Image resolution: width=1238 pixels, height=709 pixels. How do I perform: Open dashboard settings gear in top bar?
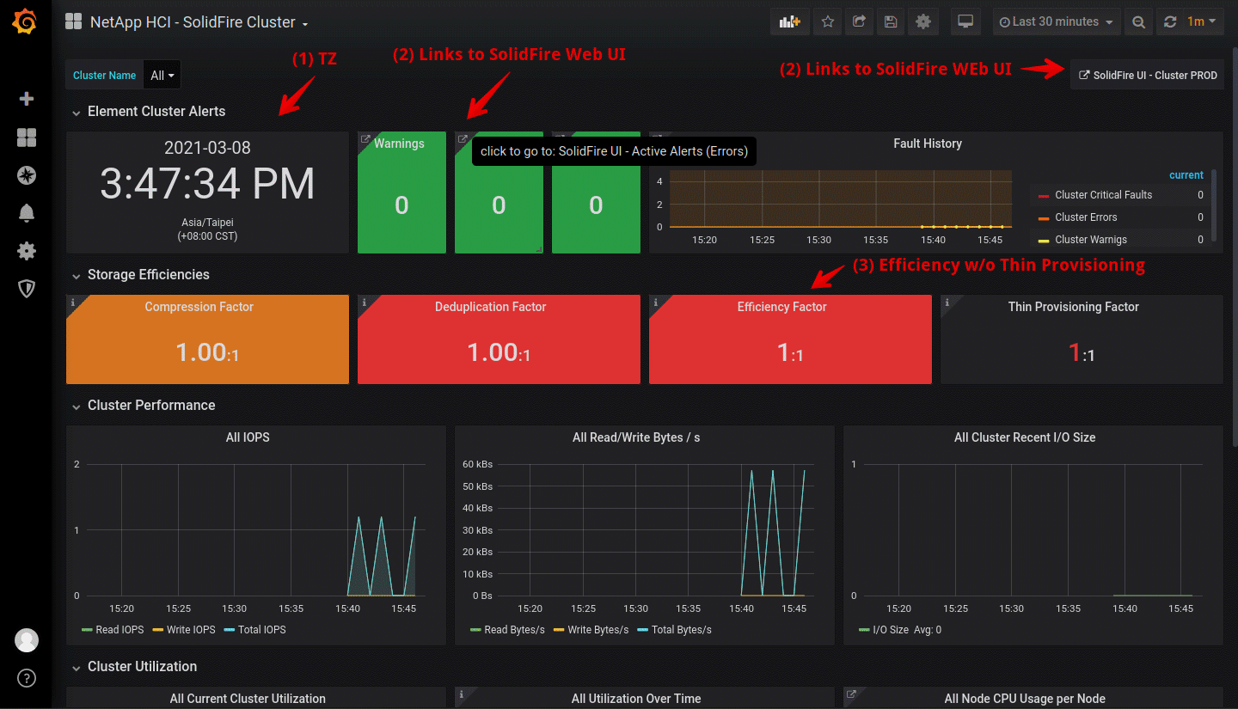pyautogui.click(x=923, y=21)
